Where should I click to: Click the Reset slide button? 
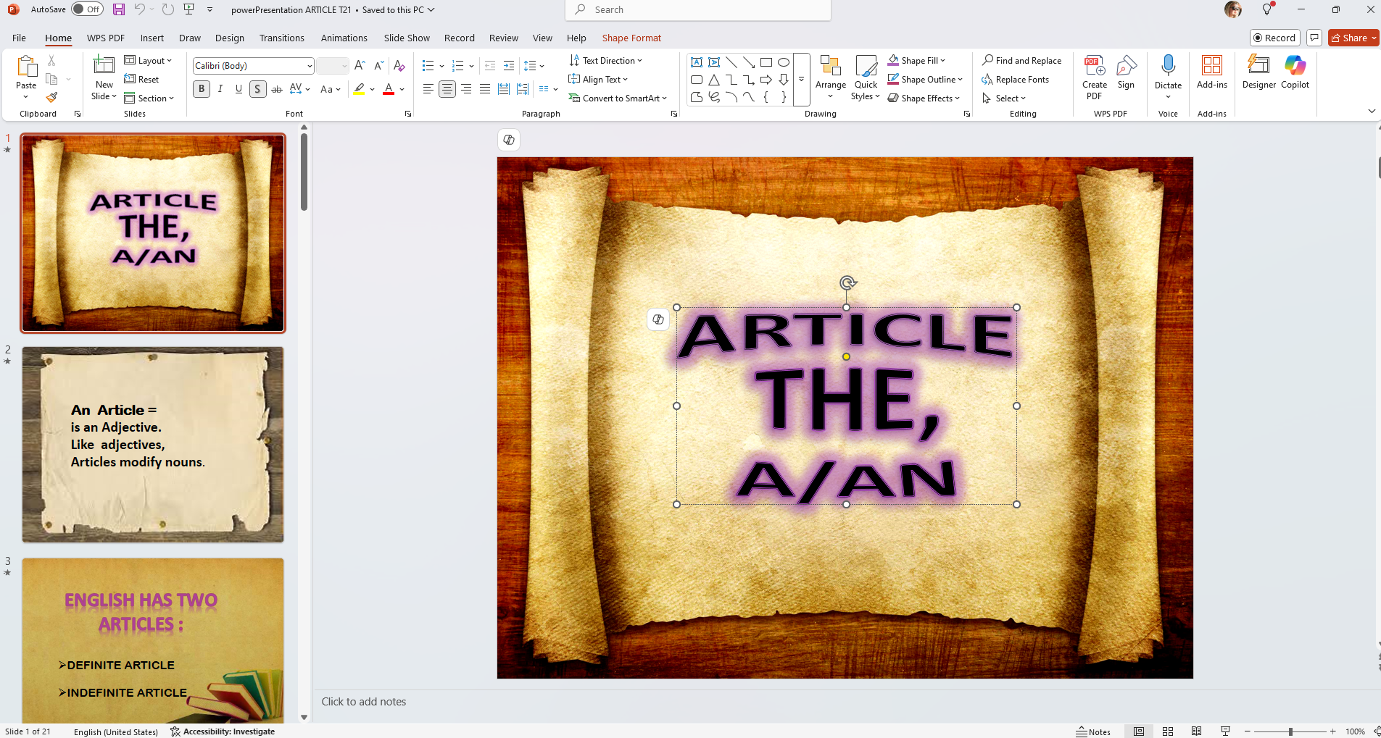(141, 80)
